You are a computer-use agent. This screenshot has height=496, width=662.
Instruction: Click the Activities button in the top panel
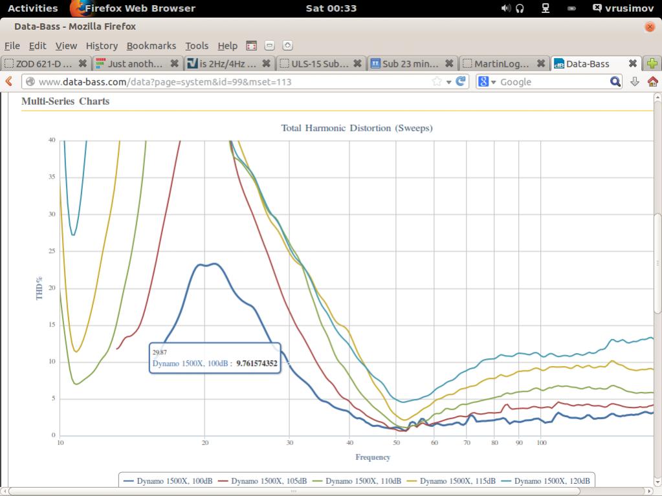(x=32, y=8)
